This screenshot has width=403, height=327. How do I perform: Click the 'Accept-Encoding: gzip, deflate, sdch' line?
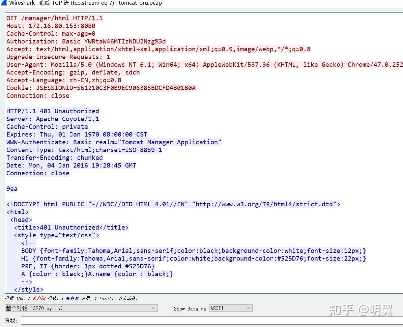click(73, 72)
